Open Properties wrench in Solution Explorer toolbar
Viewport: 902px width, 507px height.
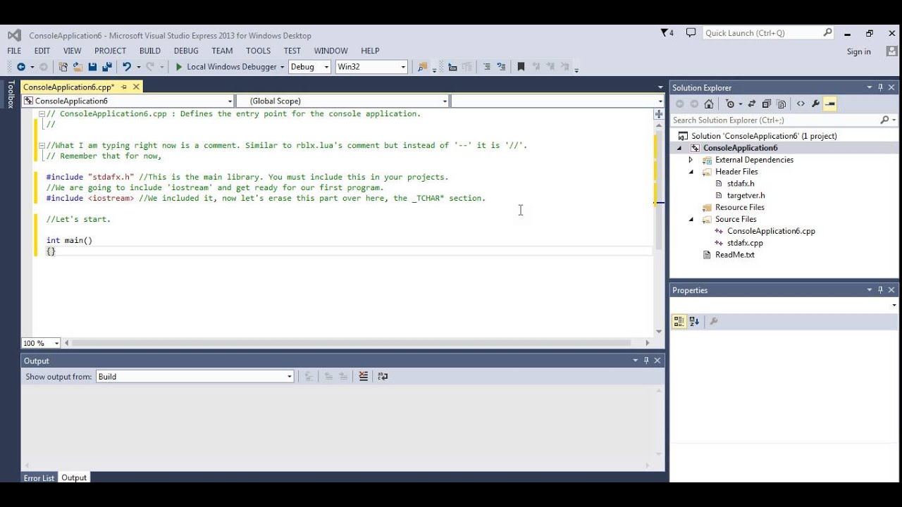816,104
